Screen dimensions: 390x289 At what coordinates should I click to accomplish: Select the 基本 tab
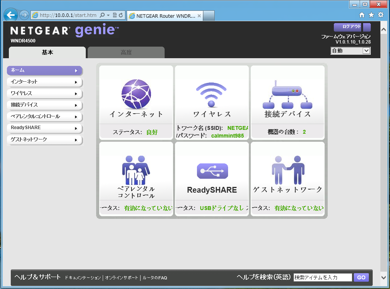pos(47,52)
